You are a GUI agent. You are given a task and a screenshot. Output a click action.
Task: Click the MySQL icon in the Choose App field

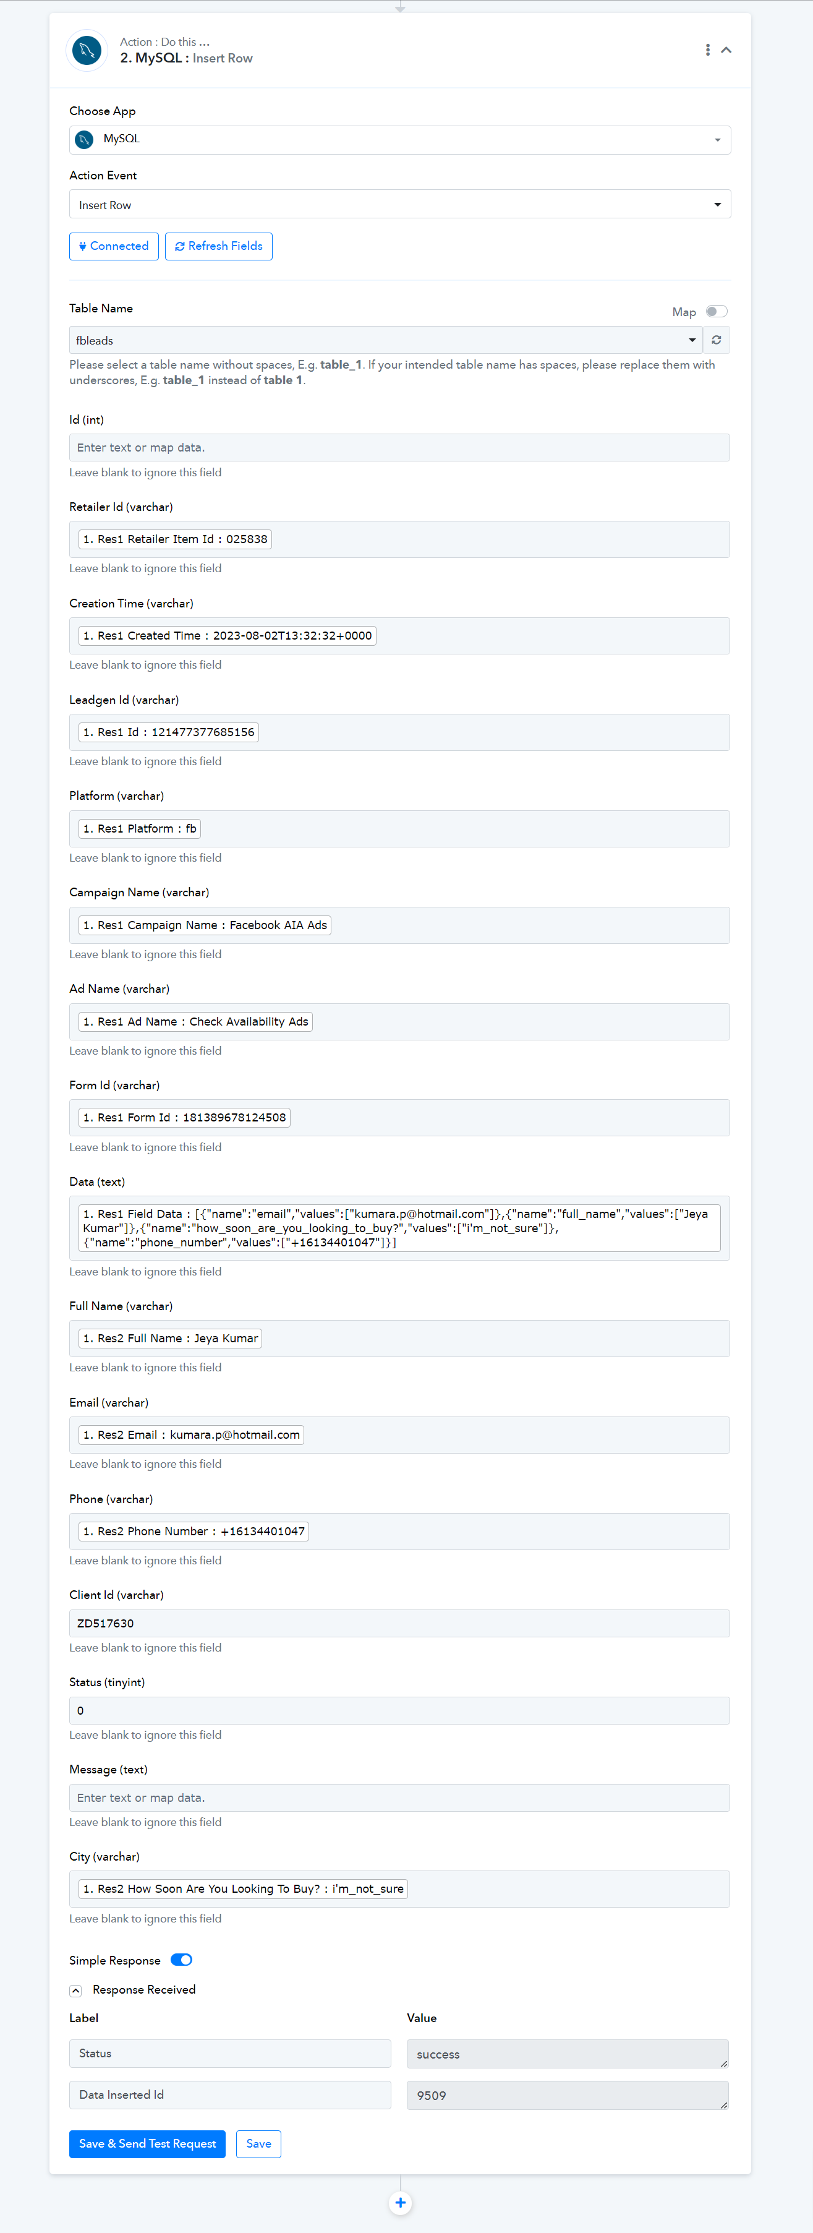84,140
